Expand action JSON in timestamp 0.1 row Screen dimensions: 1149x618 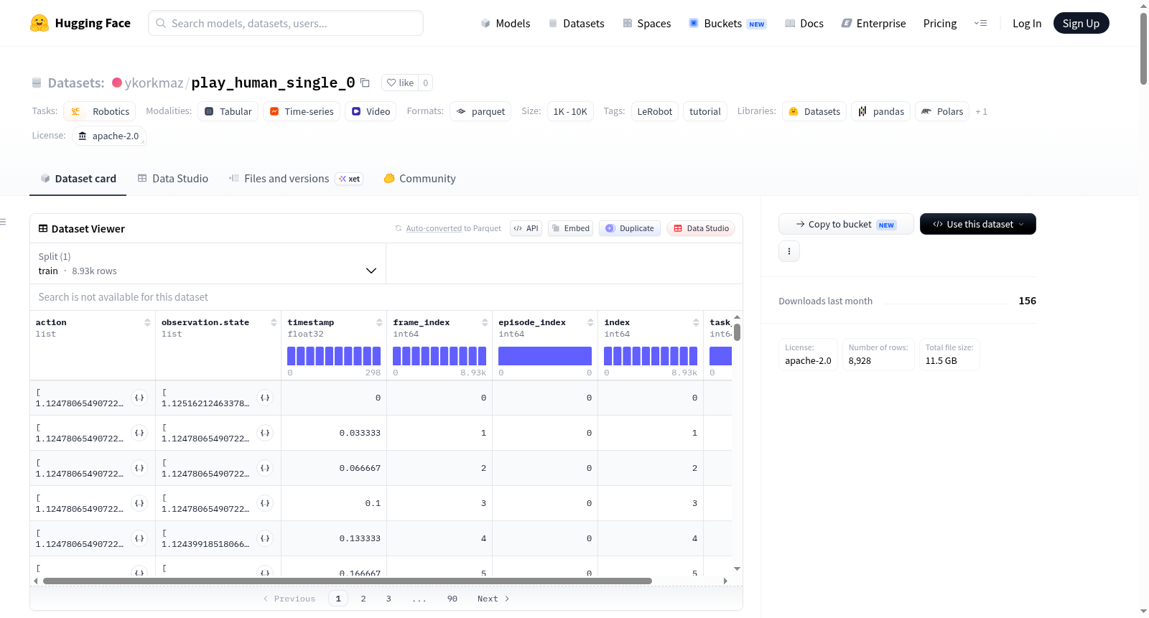coord(139,503)
